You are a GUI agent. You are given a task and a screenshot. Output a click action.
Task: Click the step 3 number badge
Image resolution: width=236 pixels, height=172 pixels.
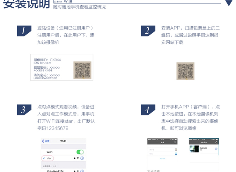coord(24,110)
